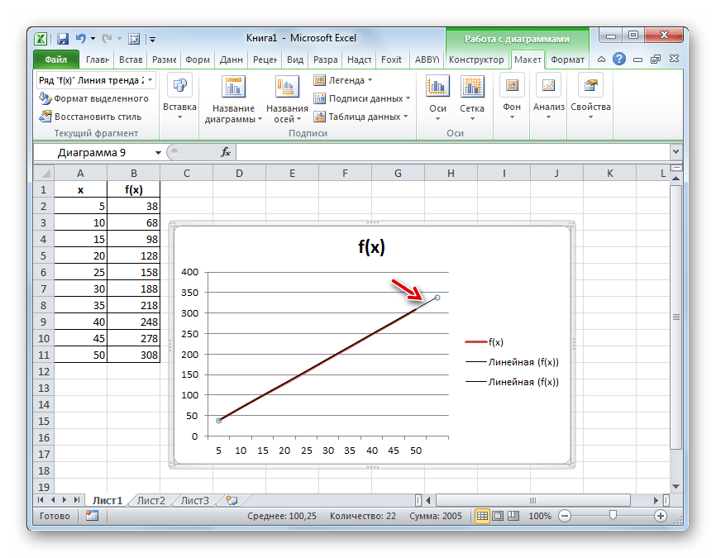Click the macro record icon in status bar
Screen dimensions: 716x558
pyautogui.click(x=93, y=516)
